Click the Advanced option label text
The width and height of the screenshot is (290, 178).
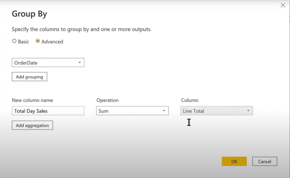point(52,42)
